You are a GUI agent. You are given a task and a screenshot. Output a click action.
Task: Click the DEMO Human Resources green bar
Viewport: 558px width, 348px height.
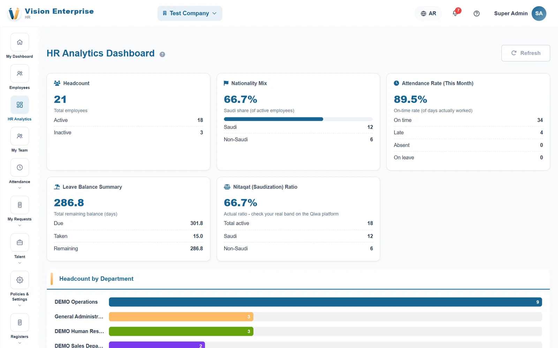coord(181,331)
